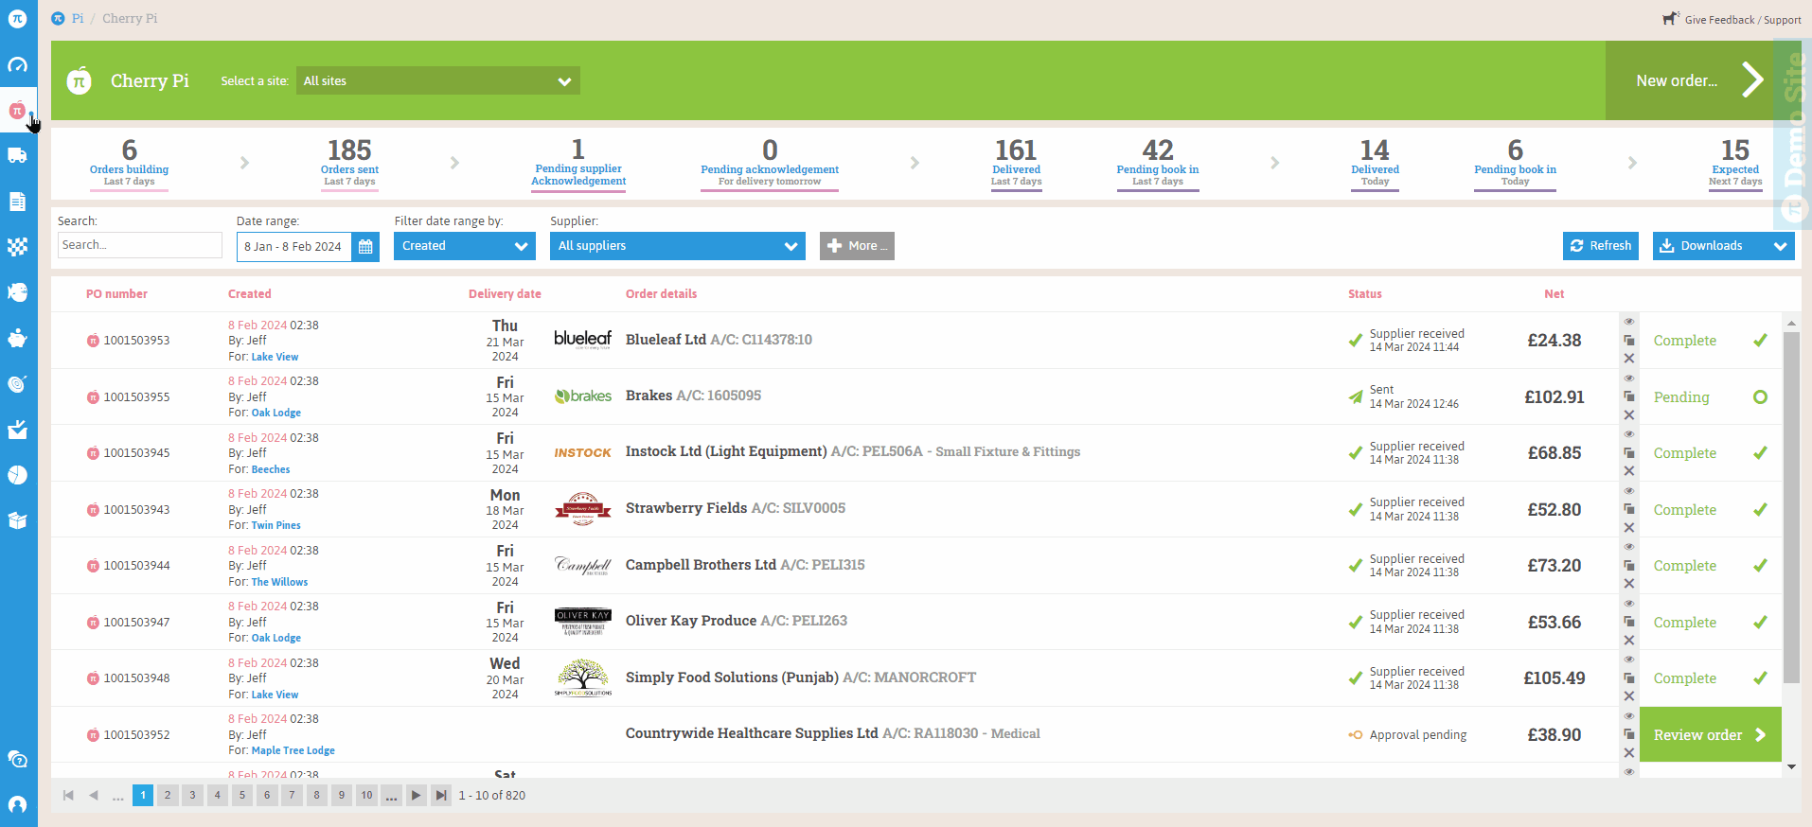View the Oliver Kay Produce order via eye icon

(x=1629, y=604)
